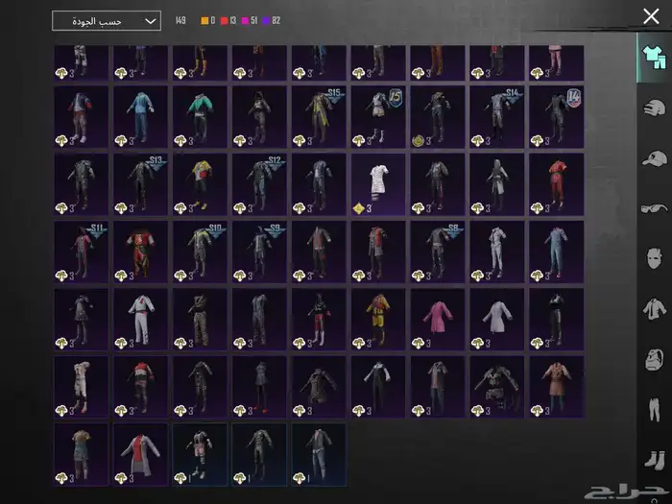The height and width of the screenshot is (504, 672).
Task: Select the S8 season outfit
Action: (437, 252)
